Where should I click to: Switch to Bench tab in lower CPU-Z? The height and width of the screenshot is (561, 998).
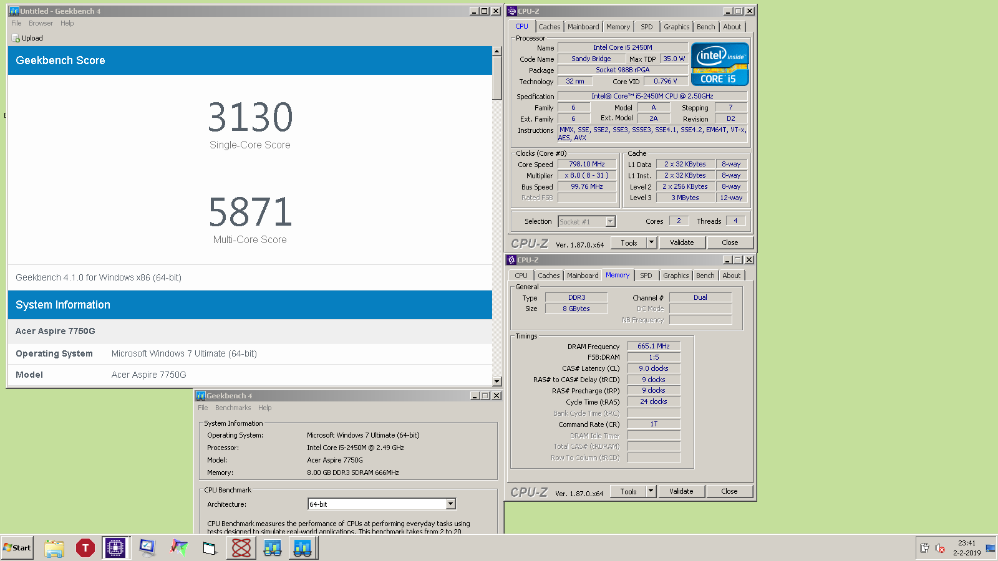(705, 276)
